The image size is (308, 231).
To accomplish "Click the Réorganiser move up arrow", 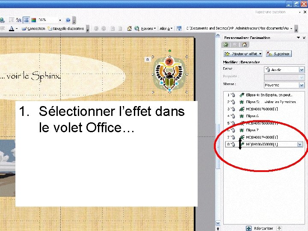I will (x=249, y=228).
